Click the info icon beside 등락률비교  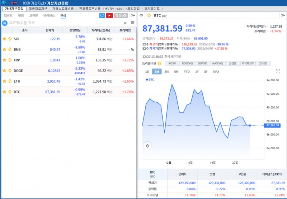point(159,63)
